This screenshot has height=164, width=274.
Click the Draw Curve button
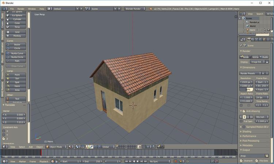[x=16, y=66]
